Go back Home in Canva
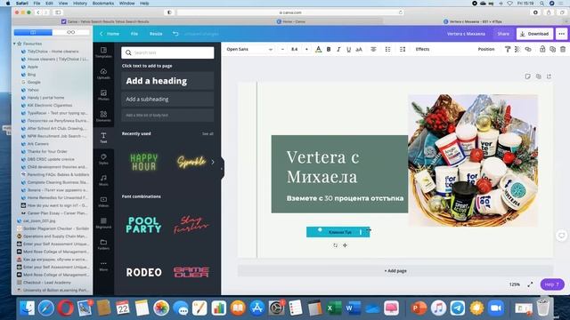570x320 pixels. coord(110,34)
